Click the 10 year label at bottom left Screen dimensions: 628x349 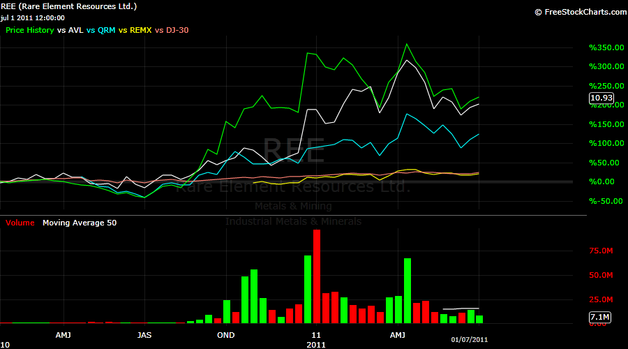tap(5, 345)
